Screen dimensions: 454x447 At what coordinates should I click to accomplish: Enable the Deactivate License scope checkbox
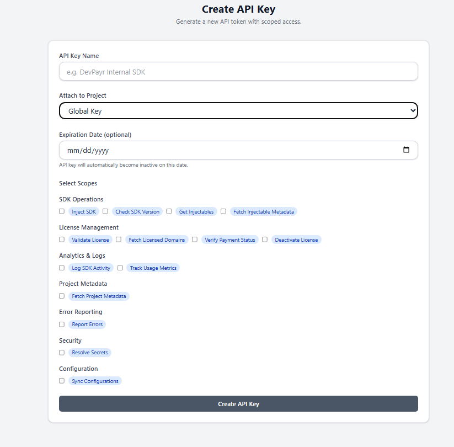coord(265,240)
